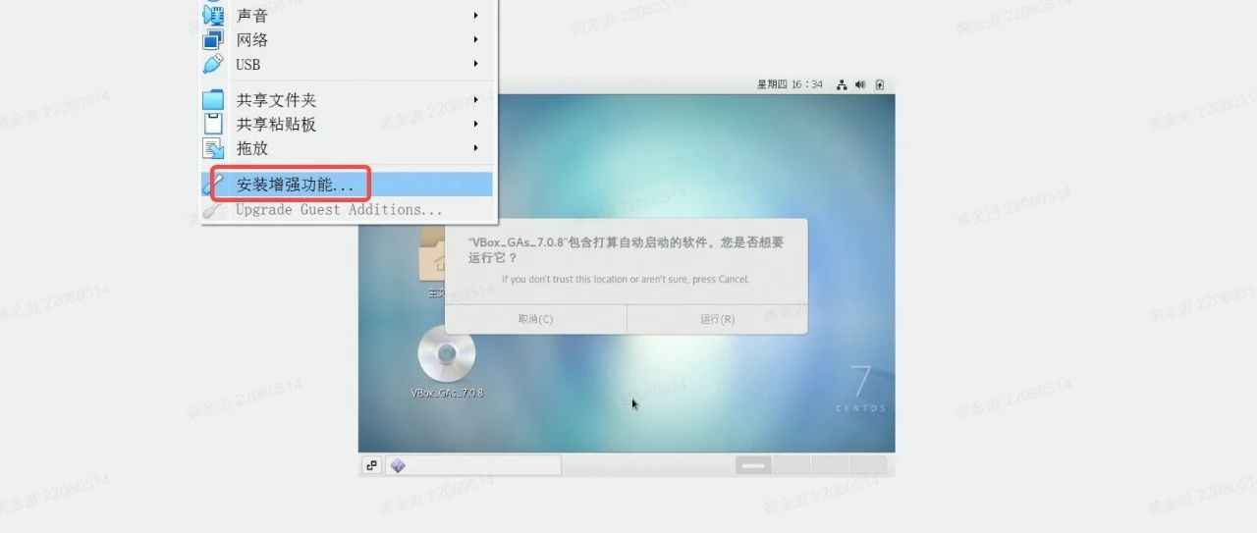Click the clipboard icon beside 共享粘贴板
The image size is (1257, 533).
pyautogui.click(x=213, y=124)
